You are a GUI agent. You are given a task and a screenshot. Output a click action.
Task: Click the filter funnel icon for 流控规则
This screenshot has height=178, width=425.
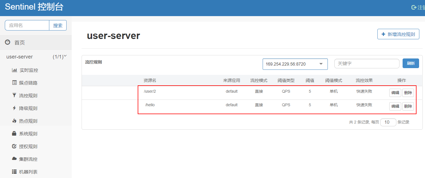(x=14, y=95)
